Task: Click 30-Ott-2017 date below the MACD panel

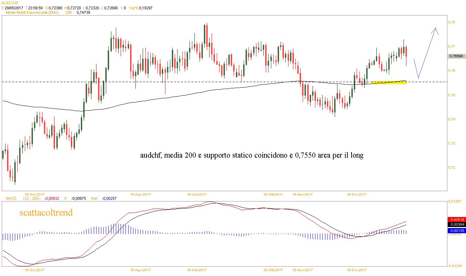Action: pyautogui.click(x=273, y=270)
